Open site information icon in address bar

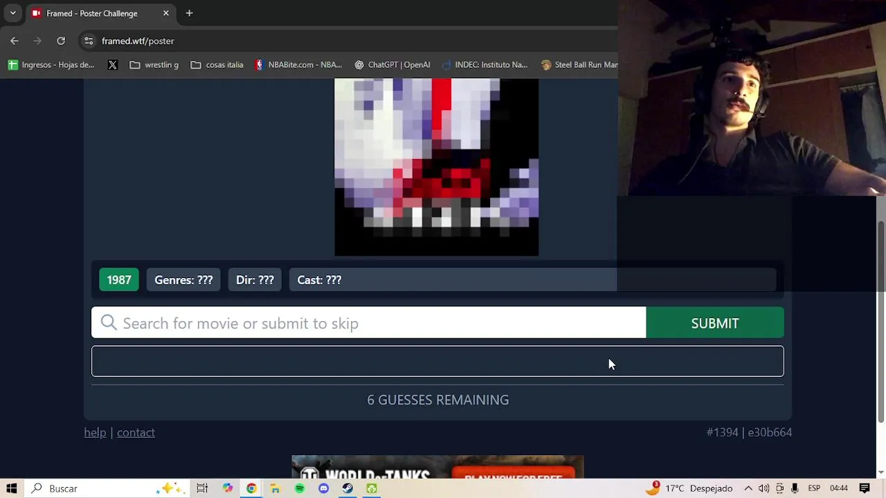[89, 41]
